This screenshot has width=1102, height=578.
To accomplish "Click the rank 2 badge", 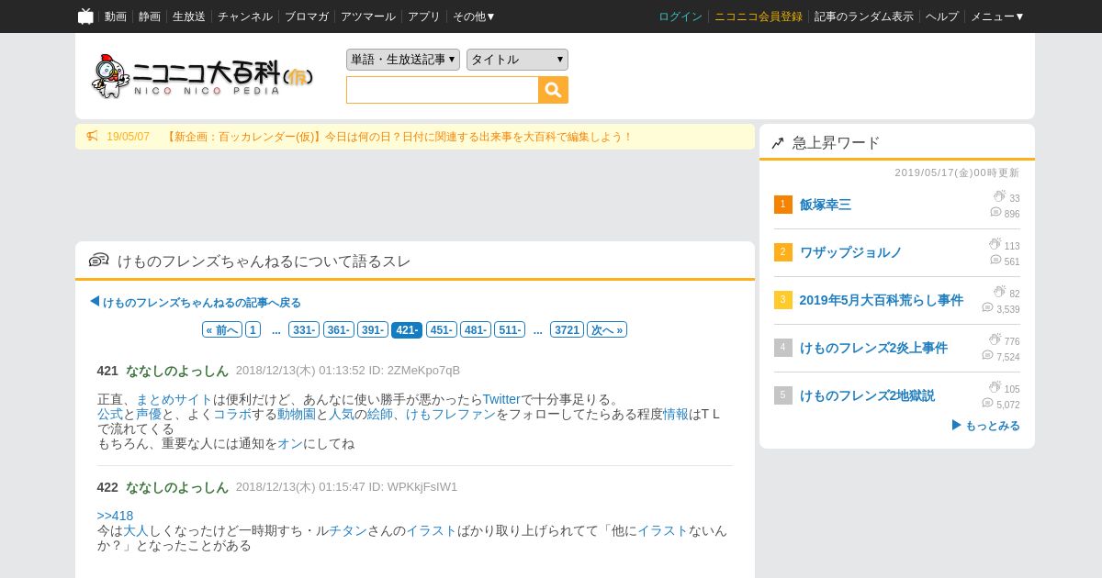I will coord(782,252).
